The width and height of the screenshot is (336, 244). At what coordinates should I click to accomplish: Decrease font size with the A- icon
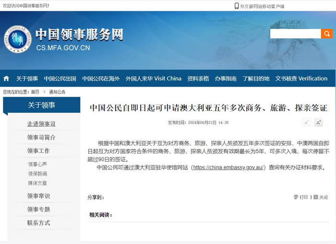pos(306,123)
